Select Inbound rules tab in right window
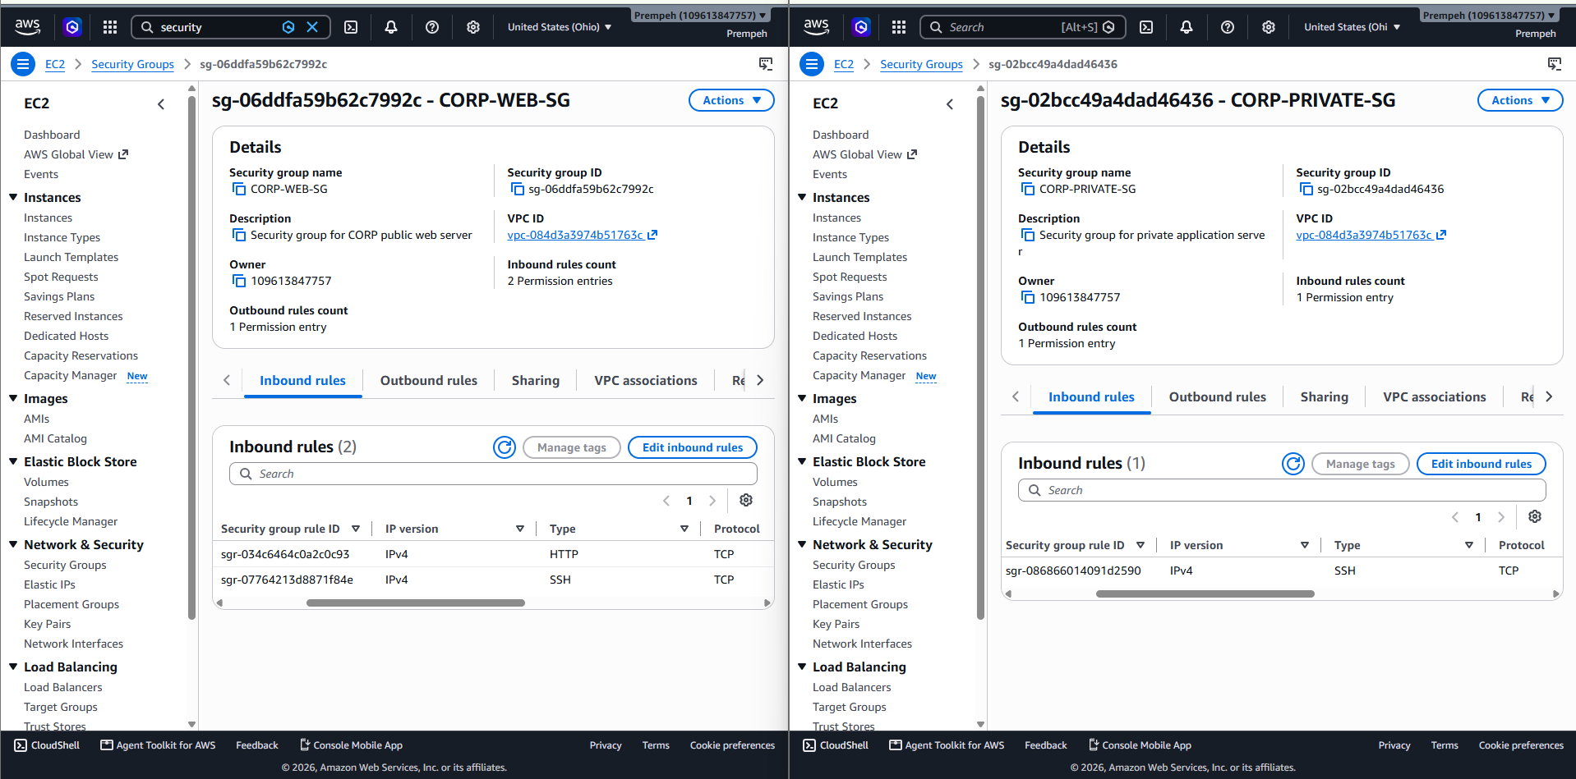The width and height of the screenshot is (1576, 779). tap(1091, 396)
